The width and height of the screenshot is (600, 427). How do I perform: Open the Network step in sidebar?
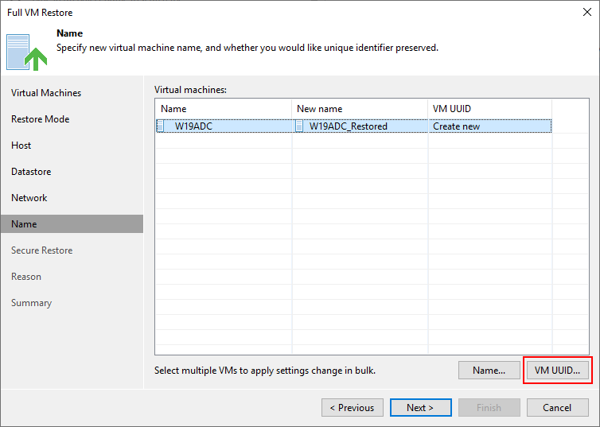click(x=29, y=198)
